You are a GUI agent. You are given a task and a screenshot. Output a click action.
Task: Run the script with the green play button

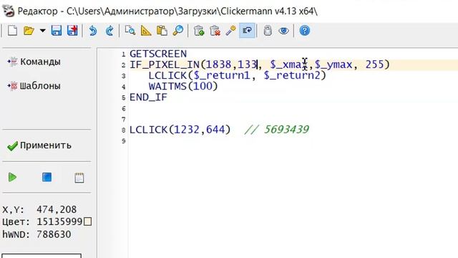(12, 177)
